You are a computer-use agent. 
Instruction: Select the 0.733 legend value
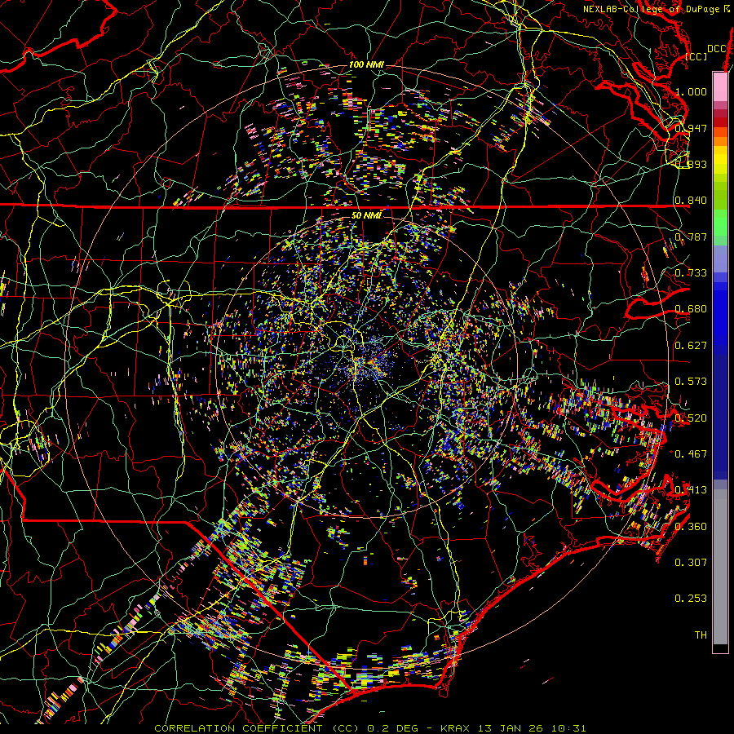[691, 273]
